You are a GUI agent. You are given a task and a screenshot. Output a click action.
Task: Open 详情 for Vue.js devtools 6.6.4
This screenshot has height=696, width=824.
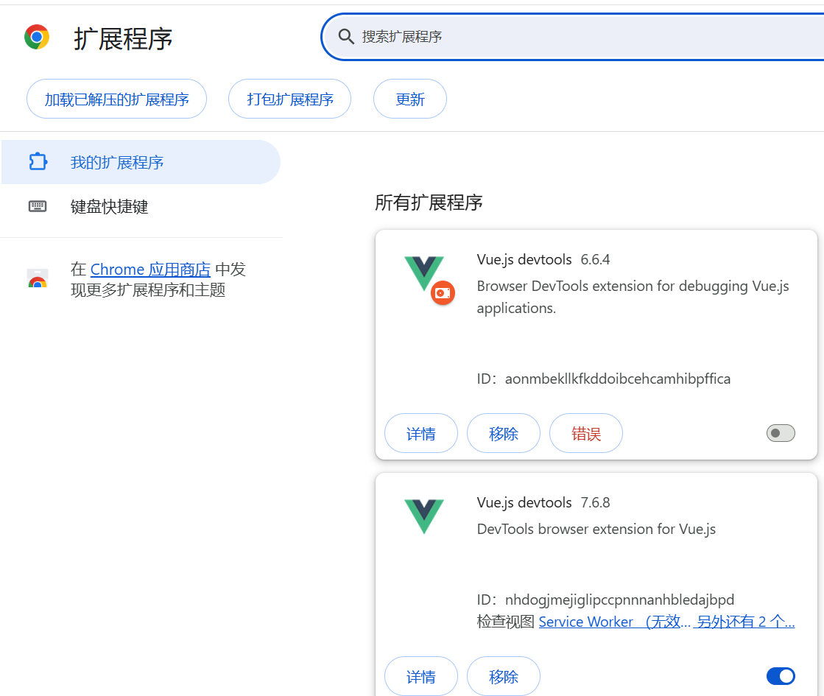[421, 433]
